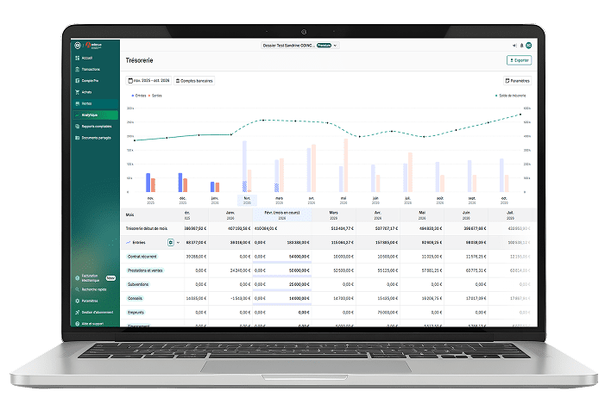Open the Comptes bancaires filter
Image resolution: width=605 pixels, height=416 pixels.
pyautogui.click(x=194, y=81)
